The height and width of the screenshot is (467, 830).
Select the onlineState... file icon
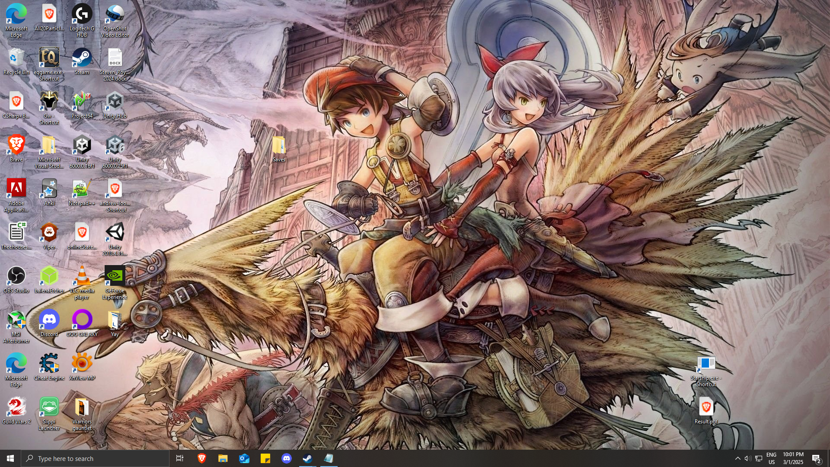[x=82, y=237]
